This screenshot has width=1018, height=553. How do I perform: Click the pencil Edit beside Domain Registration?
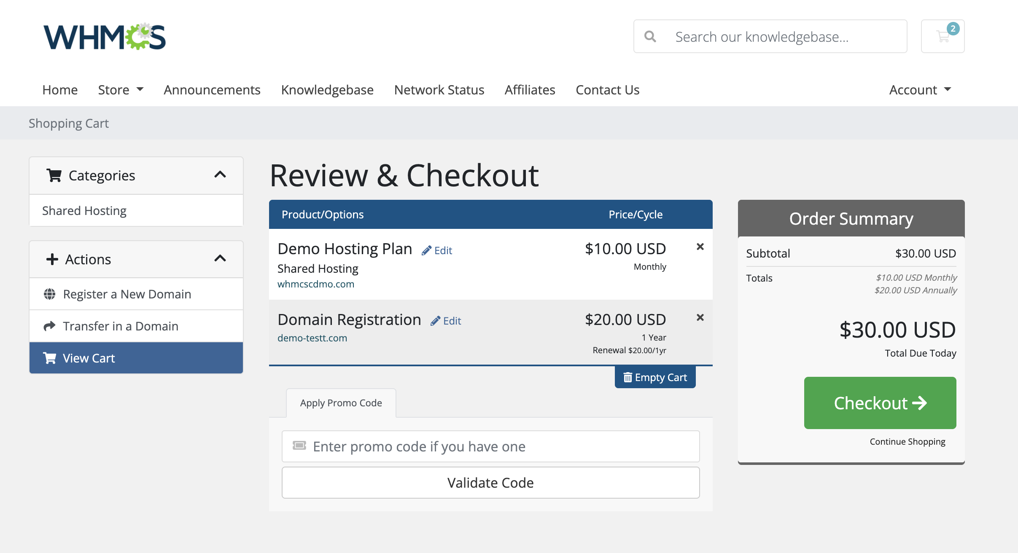click(x=446, y=321)
